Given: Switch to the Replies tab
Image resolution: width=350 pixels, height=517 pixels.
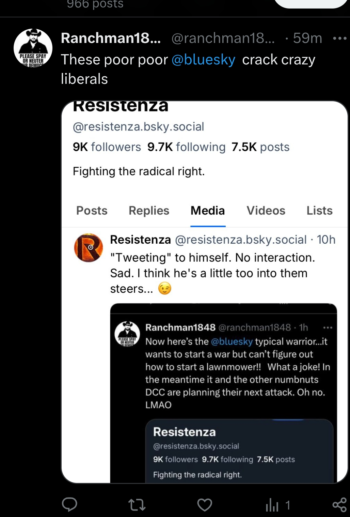Looking at the screenshot, I should coord(149,211).
